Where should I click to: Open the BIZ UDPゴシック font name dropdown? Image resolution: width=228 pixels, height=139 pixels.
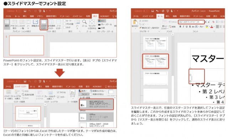[187, 22]
